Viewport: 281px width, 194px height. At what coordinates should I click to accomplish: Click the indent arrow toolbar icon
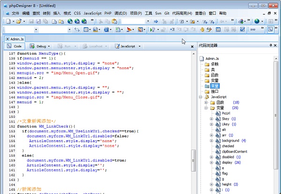[172, 29]
